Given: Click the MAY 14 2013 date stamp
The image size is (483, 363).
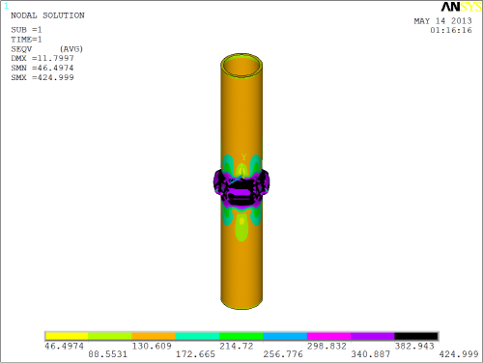Looking at the screenshot, I should point(442,21).
